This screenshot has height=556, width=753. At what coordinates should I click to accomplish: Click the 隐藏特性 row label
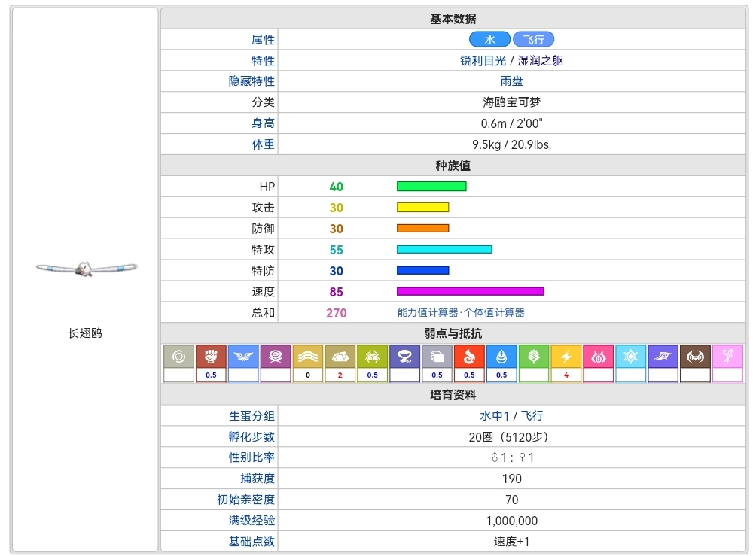coord(252,81)
